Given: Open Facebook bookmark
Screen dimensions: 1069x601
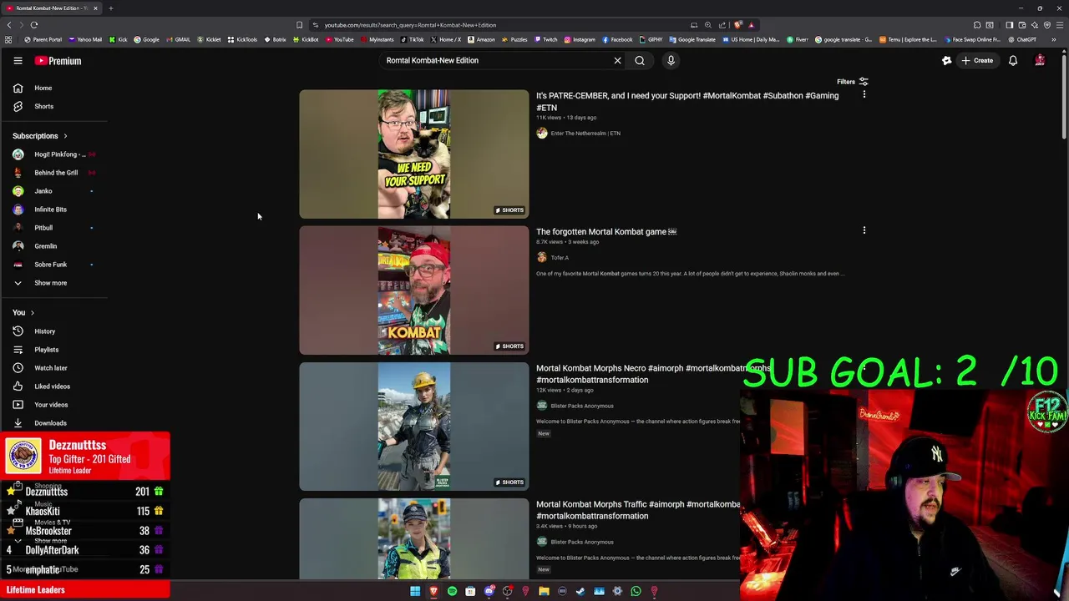Looking at the screenshot, I should pos(617,39).
